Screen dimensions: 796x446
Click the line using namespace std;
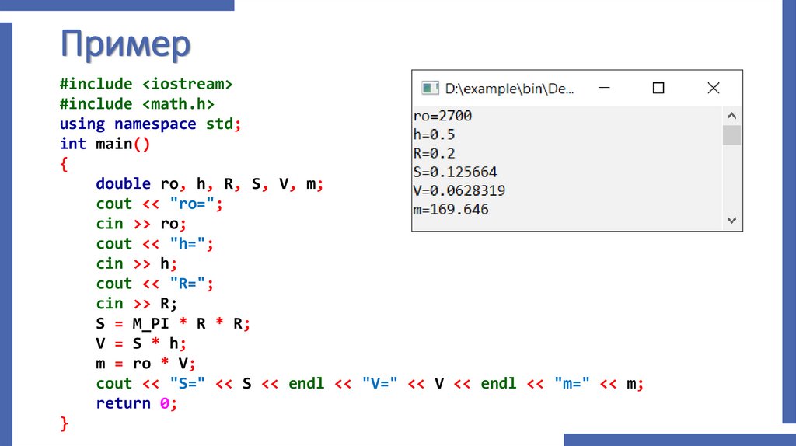[x=150, y=124]
